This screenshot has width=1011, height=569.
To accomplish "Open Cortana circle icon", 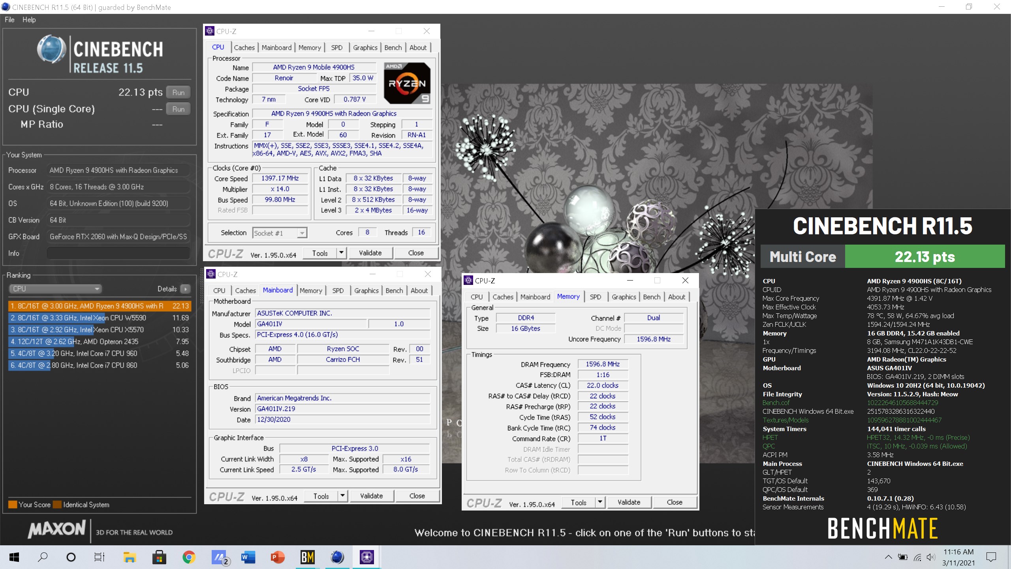I will [x=71, y=557].
